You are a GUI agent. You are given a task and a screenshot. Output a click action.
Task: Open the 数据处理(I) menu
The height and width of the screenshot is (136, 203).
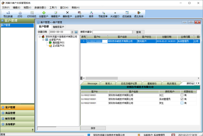coord(40,8)
